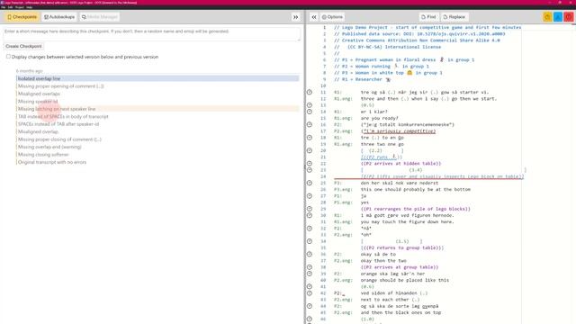The width and height of the screenshot is (576, 324).
Task: Click the timestamp icon beside line 16
Action: click(x=310, y=124)
